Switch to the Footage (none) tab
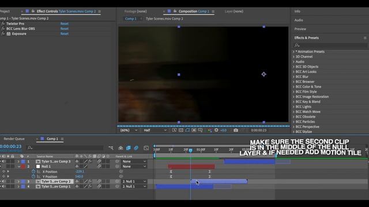The height and width of the screenshot is (207, 369). [x=135, y=11]
